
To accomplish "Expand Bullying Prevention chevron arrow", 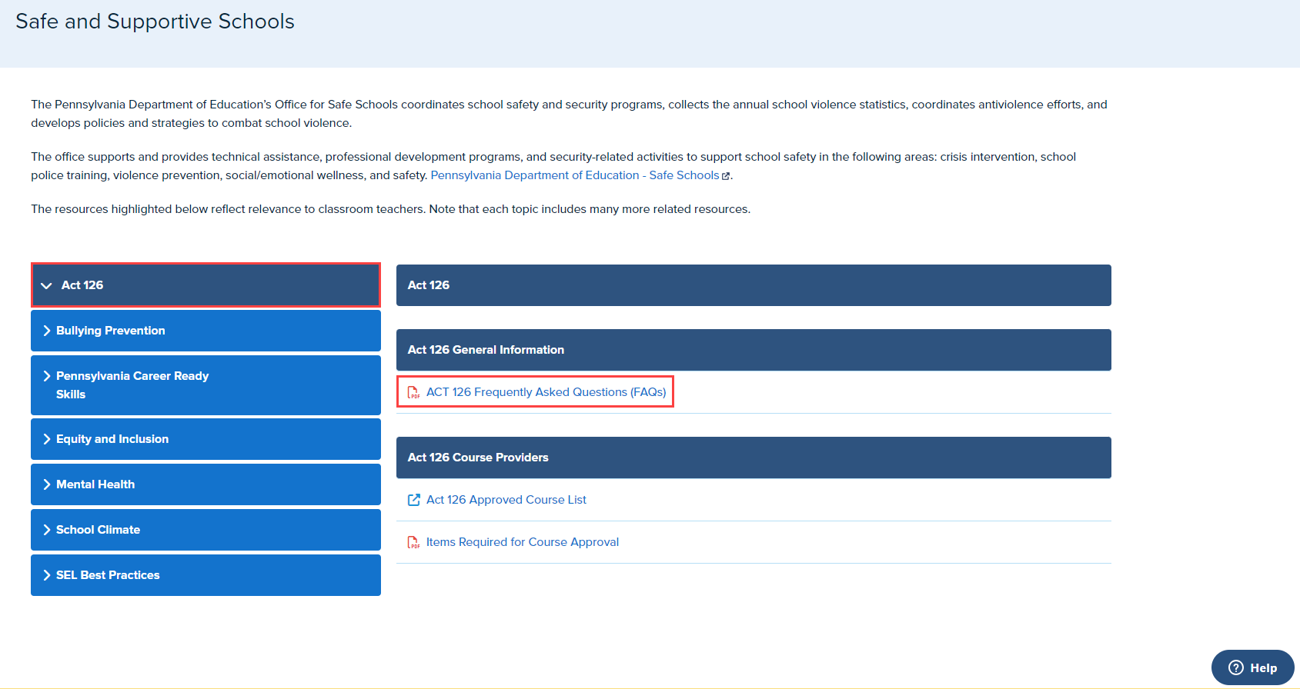I will point(47,331).
